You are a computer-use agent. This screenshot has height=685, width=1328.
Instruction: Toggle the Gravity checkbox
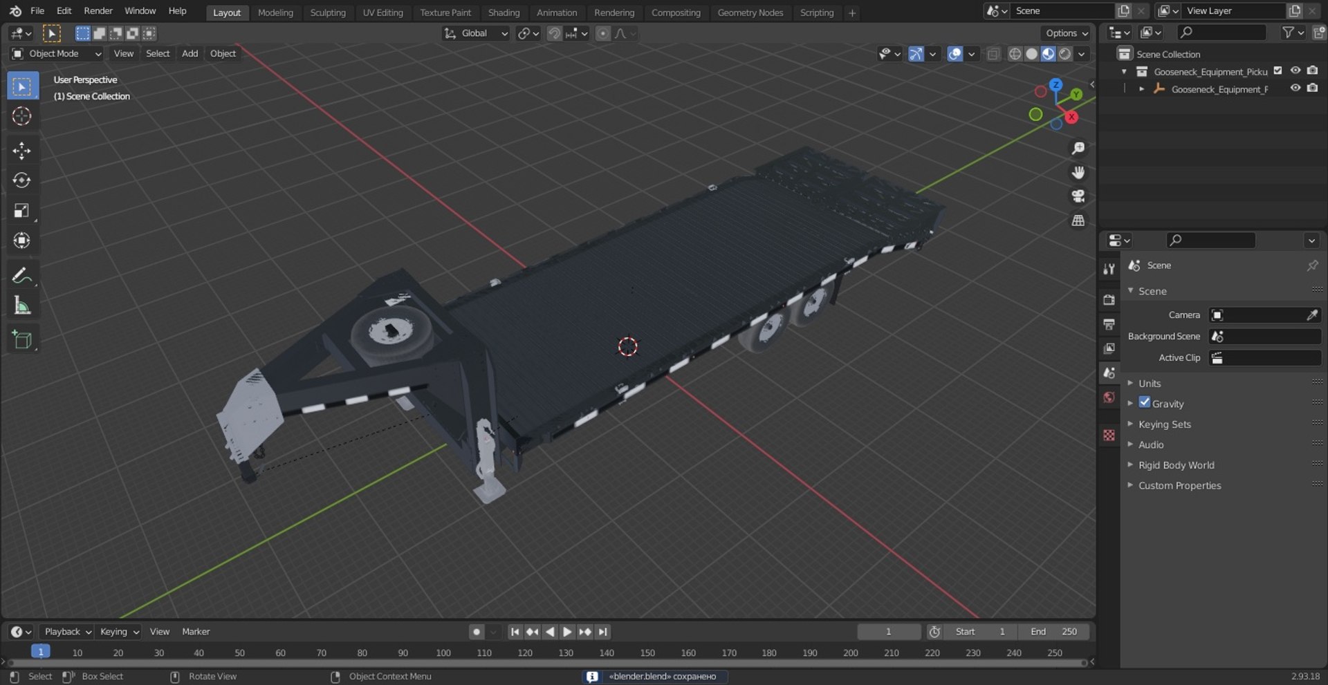[x=1145, y=402]
